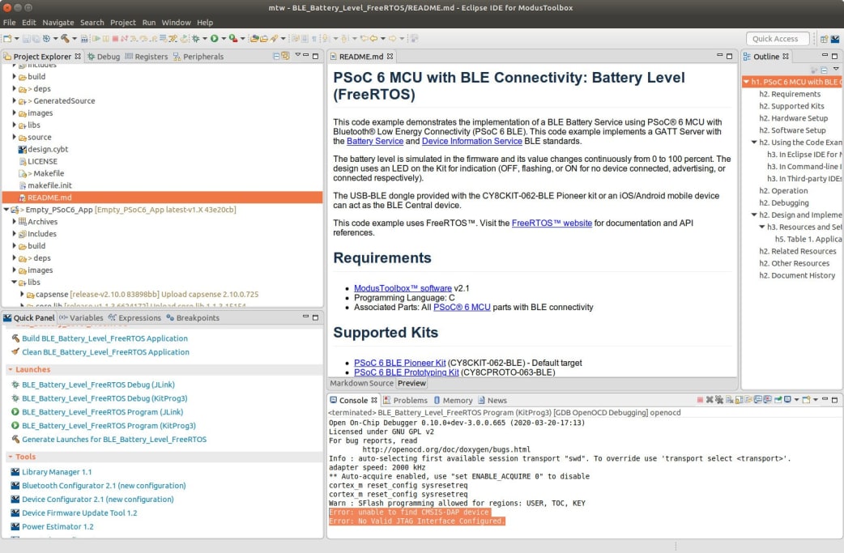Click the green Run button in toolbar
Image resolution: width=844 pixels, height=553 pixels.
click(x=214, y=39)
